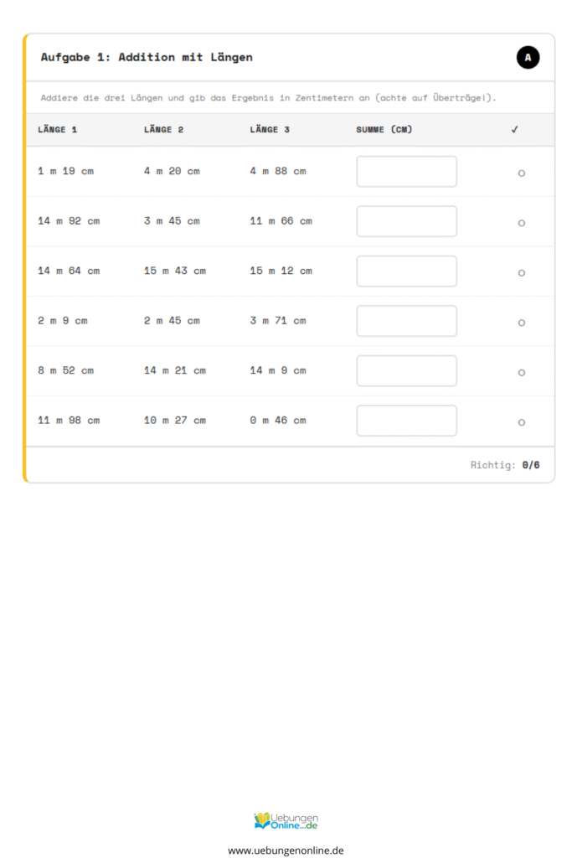Click sum input for 11 m 98 cm row
The height and width of the screenshot is (858, 572).
tap(406, 421)
